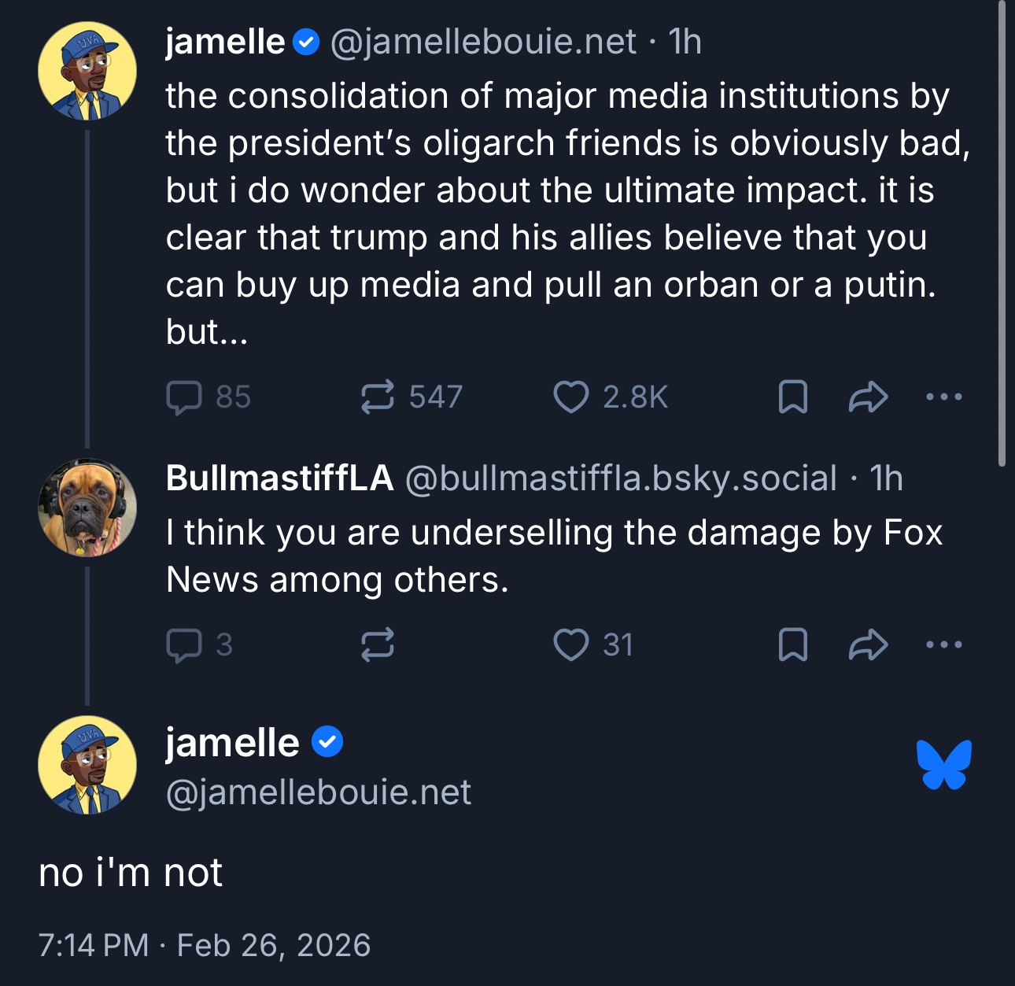Open jamelle's avatar on the top post
1015x986 pixels.
[87, 71]
